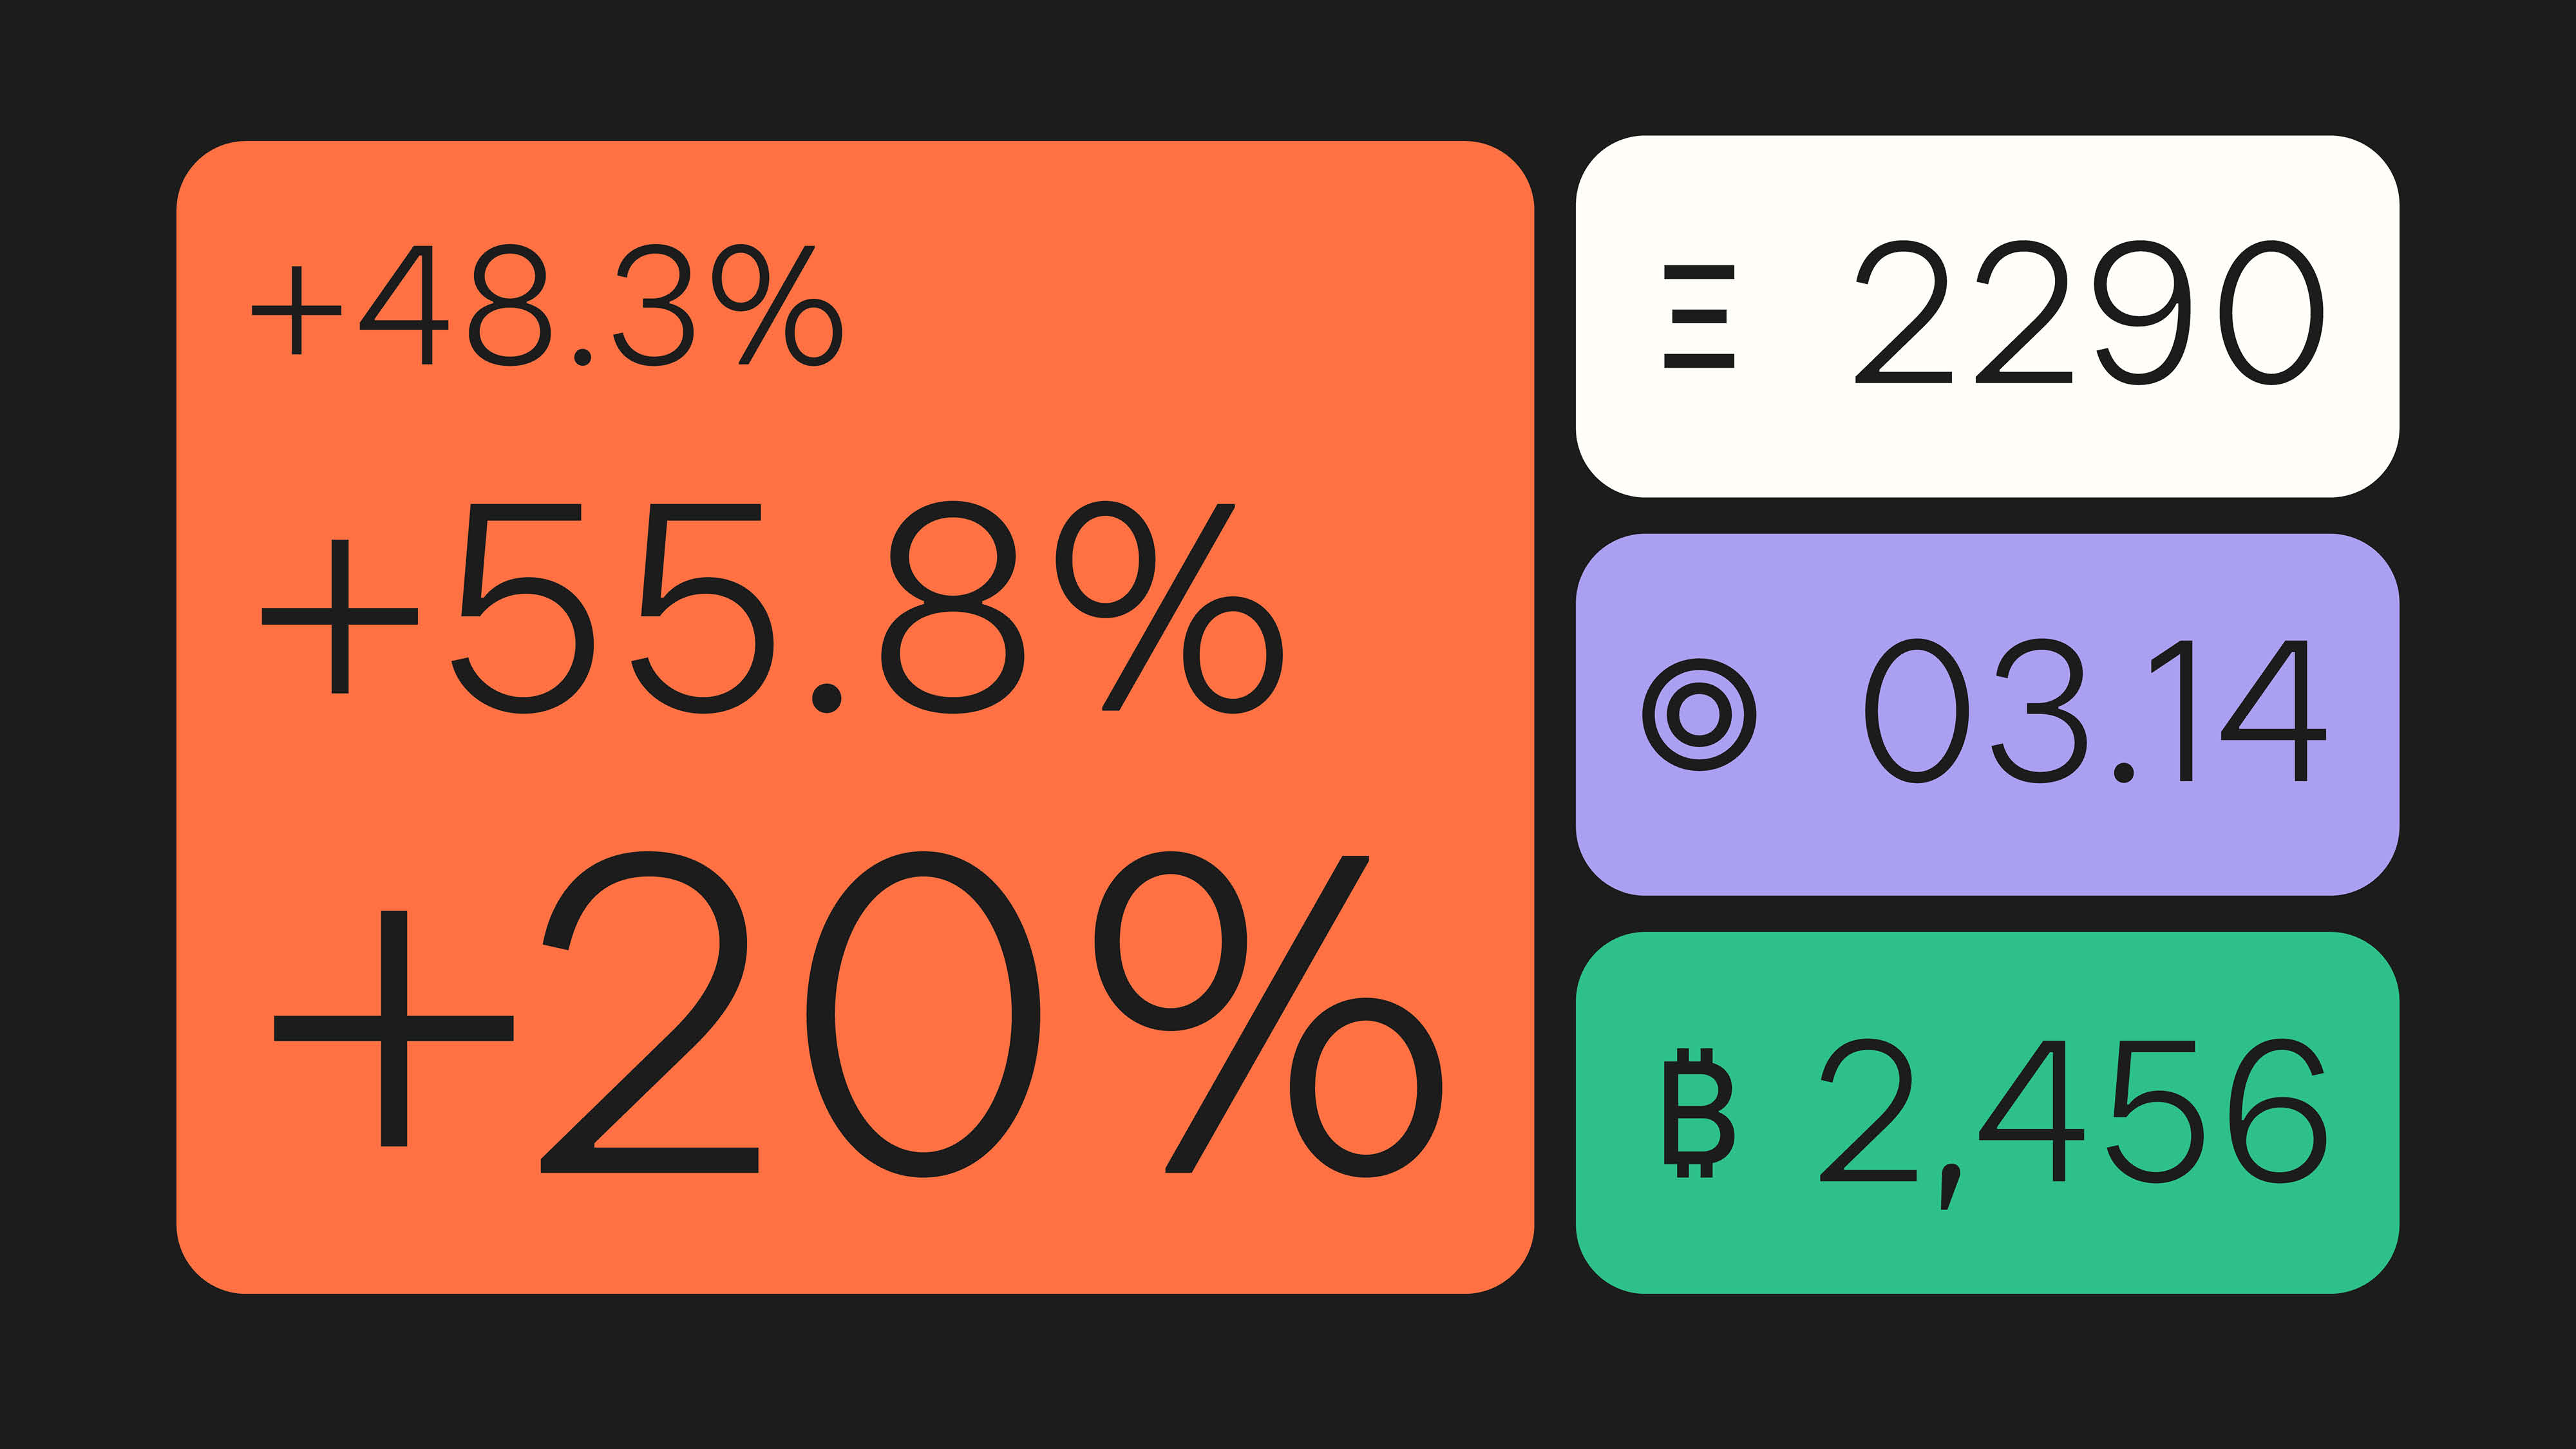Select the 2290 value text
2576x1449 pixels.
(2088, 312)
